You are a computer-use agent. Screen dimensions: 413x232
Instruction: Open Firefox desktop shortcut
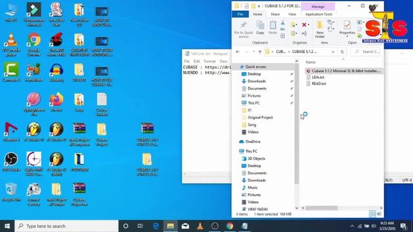click(56, 102)
